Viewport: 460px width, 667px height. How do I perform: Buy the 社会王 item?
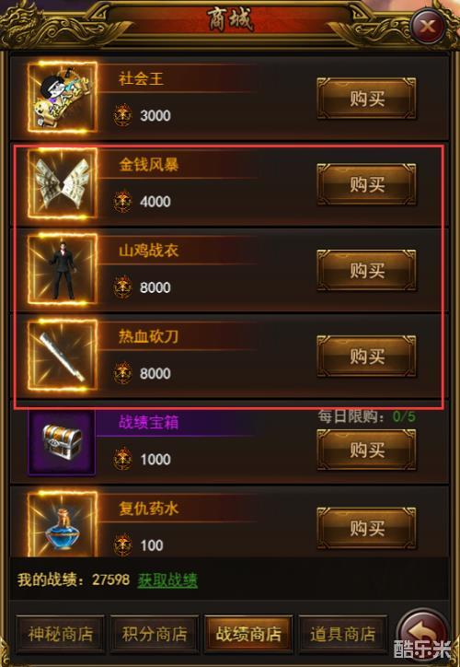click(367, 99)
